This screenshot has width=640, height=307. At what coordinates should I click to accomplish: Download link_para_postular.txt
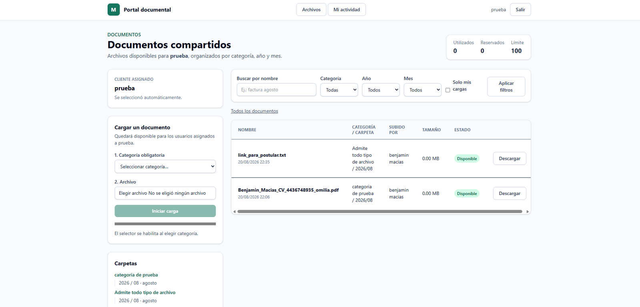coord(510,159)
